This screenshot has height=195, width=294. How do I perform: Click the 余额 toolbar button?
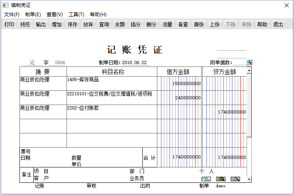coord(120,24)
